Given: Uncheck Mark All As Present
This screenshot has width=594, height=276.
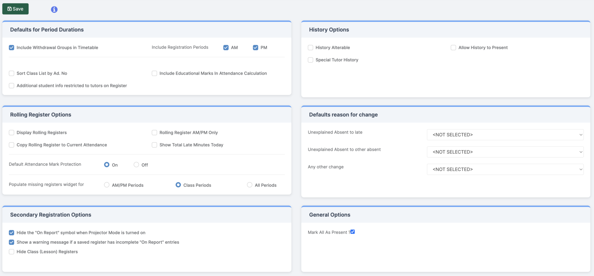Looking at the screenshot, I should 352,232.
